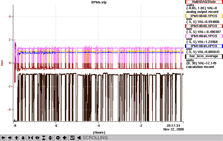Viewport: 223px width, 141px height.
Task: Click the waveform graph-refresh icon
Action: click(72, 138)
